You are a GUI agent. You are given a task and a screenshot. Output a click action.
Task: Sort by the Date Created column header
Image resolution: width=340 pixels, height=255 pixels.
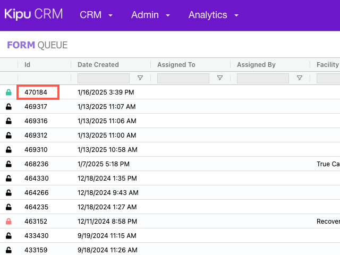98,65
